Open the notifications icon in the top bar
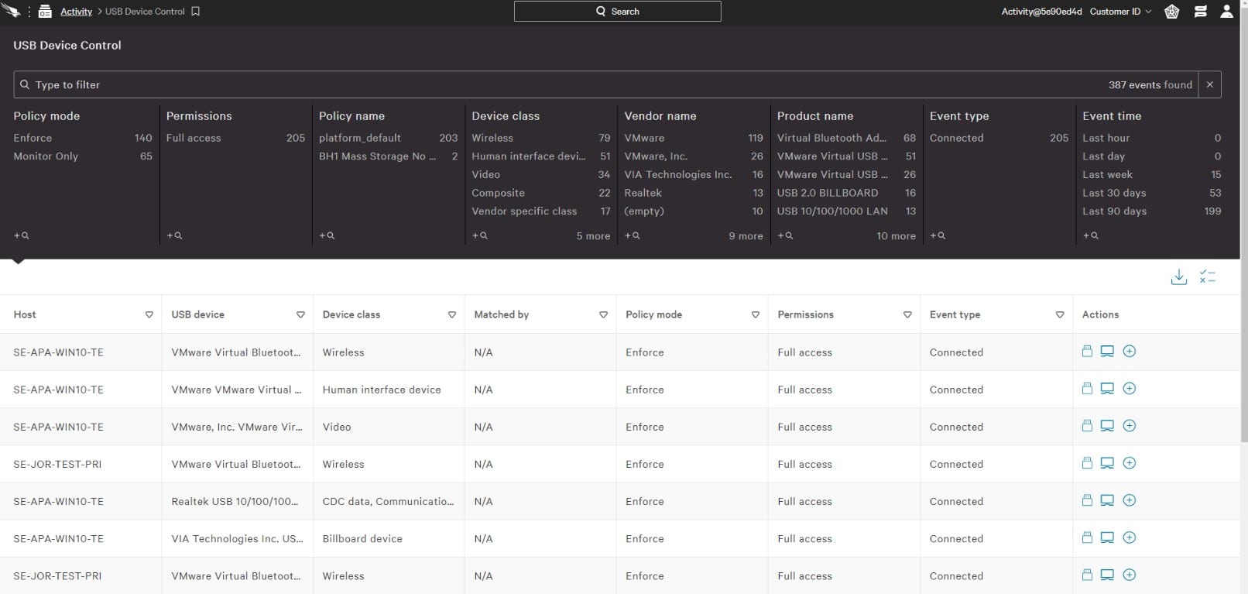Viewport: 1248px width, 594px height. pyautogui.click(x=1172, y=12)
